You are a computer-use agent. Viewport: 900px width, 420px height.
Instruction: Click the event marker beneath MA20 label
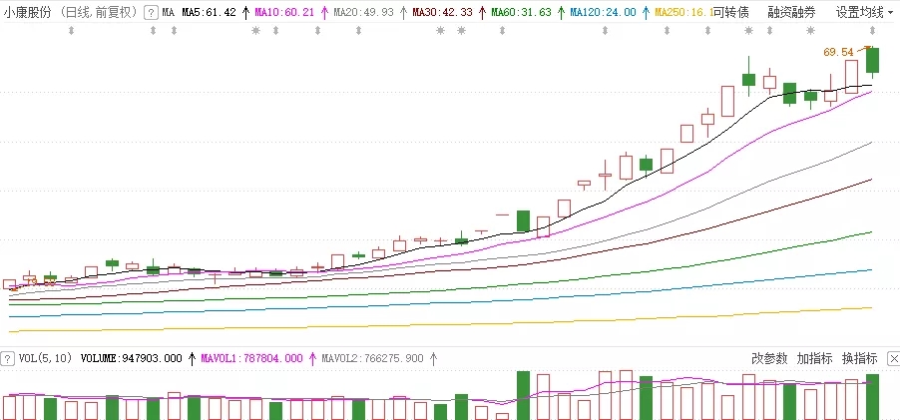click(359, 31)
